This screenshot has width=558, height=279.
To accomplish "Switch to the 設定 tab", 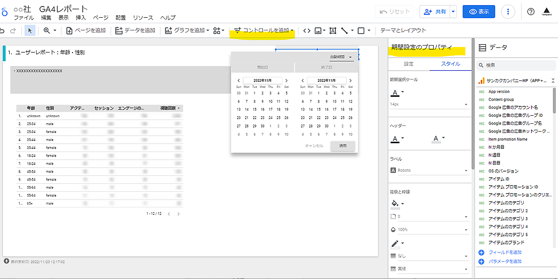I will (409, 64).
